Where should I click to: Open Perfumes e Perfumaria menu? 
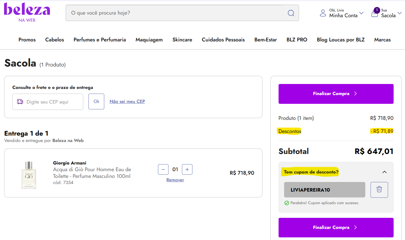point(100,40)
